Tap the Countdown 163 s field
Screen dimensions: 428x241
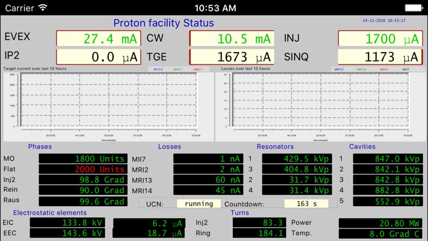(306, 203)
